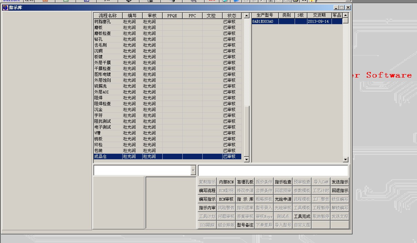
Task: Select the 外层蚀刻 process row
Action: pos(167,80)
